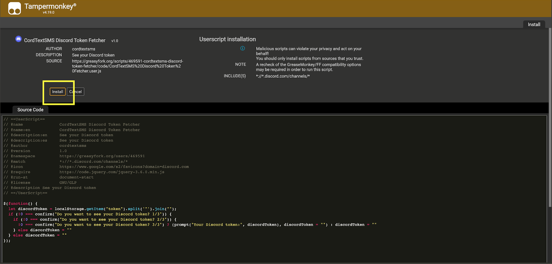Click the @namespace greasyfork users URL line
Image resolution: width=552 pixels, height=264 pixels.
(x=74, y=156)
